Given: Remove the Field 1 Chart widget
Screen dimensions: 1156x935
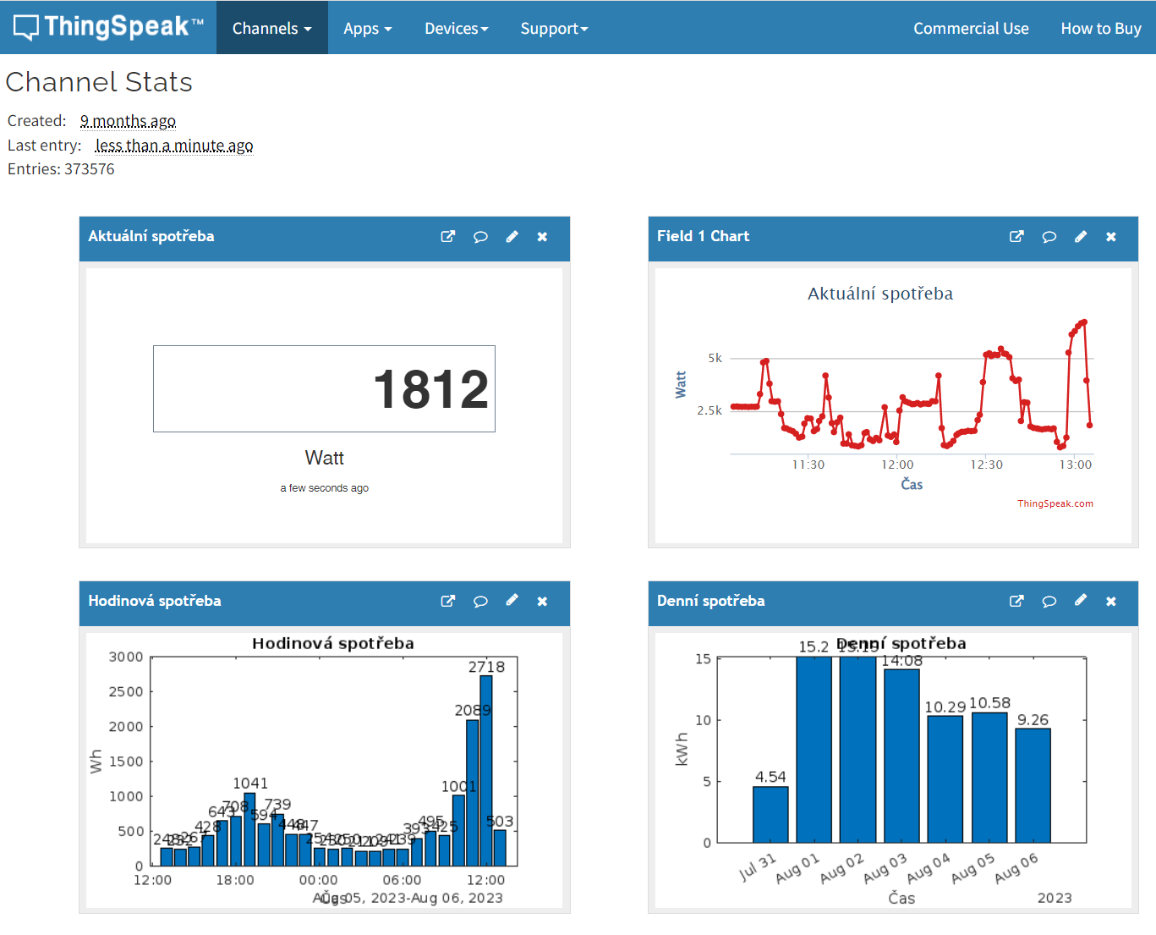Looking at the screenshot, I should click(1111, 237).
